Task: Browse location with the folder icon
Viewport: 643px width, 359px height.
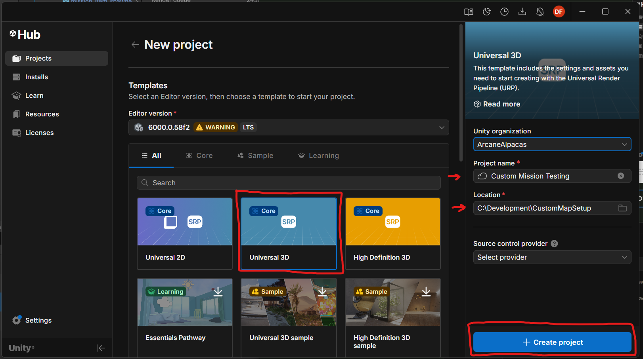Action: [x=622, y=208]
